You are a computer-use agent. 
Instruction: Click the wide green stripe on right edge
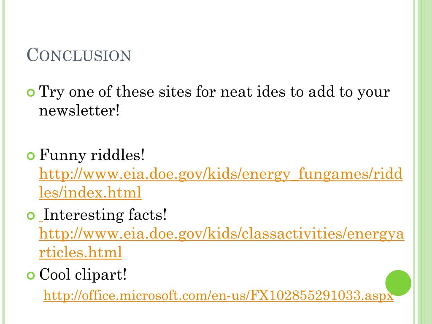[x=424, y=162]
